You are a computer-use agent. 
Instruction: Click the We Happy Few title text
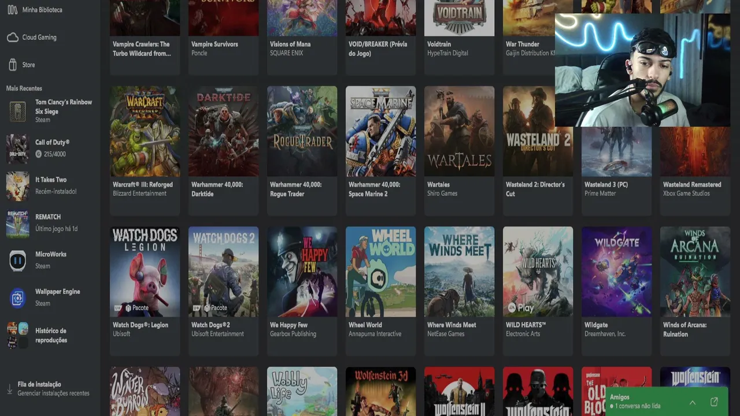(288, 325)
